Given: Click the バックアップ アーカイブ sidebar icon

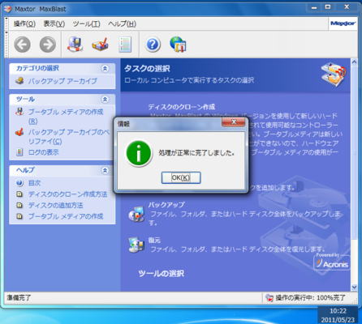Looking at the screenshot, I should click(19, 81).
